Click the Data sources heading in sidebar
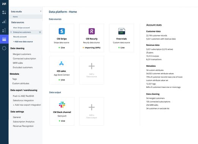 pos(17,22)
